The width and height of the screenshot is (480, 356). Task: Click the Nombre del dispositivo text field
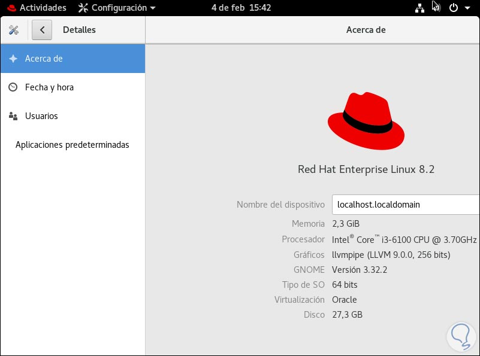pos(406,205)
